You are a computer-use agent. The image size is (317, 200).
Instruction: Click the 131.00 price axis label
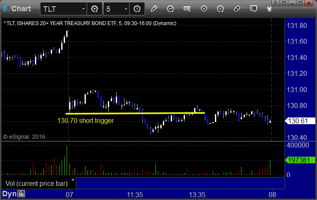tap(297, 90)
